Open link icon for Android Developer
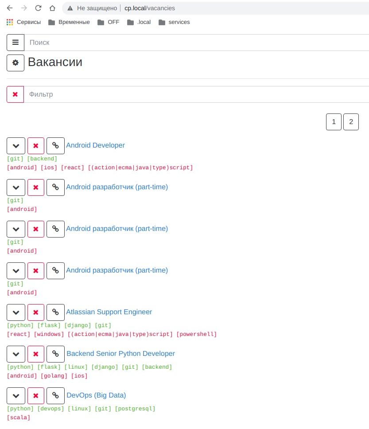Image resolution: width=369 pixels, height=429 pixels. point(55,146)
